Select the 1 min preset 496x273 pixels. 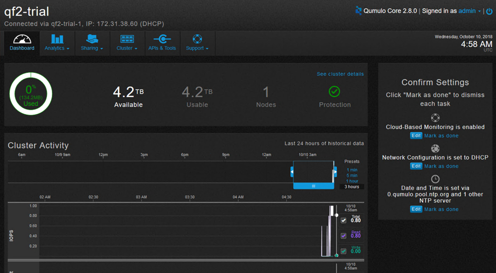tap(351, 169)
